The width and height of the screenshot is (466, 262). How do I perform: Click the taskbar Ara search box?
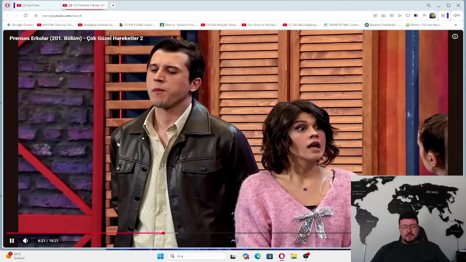coord(197,256)
